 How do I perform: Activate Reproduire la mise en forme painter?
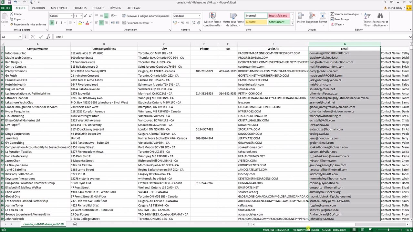(28, 24)
